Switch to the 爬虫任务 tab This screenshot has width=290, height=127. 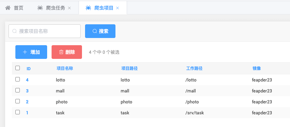coord(54,8)
